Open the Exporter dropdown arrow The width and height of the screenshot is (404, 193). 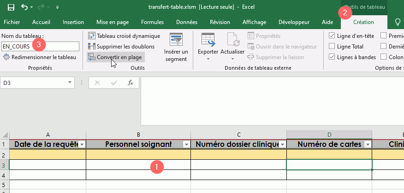click(x=208, y=59)
